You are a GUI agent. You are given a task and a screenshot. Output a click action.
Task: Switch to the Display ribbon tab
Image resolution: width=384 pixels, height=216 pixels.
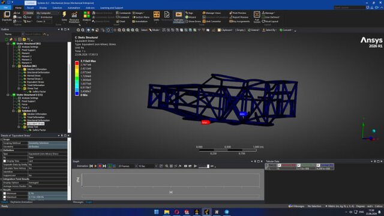(x=43, y=8)
